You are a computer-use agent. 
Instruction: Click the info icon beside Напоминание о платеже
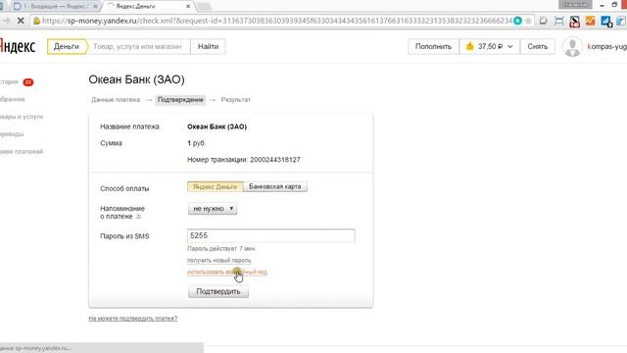[x=138, y=217]
